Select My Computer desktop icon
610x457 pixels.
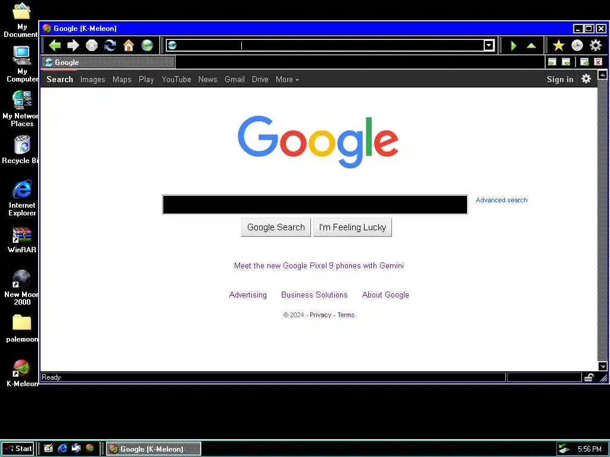pyautogui.click(x=22, y=64)
